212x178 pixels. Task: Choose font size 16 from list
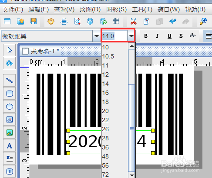tap(115, 93)
